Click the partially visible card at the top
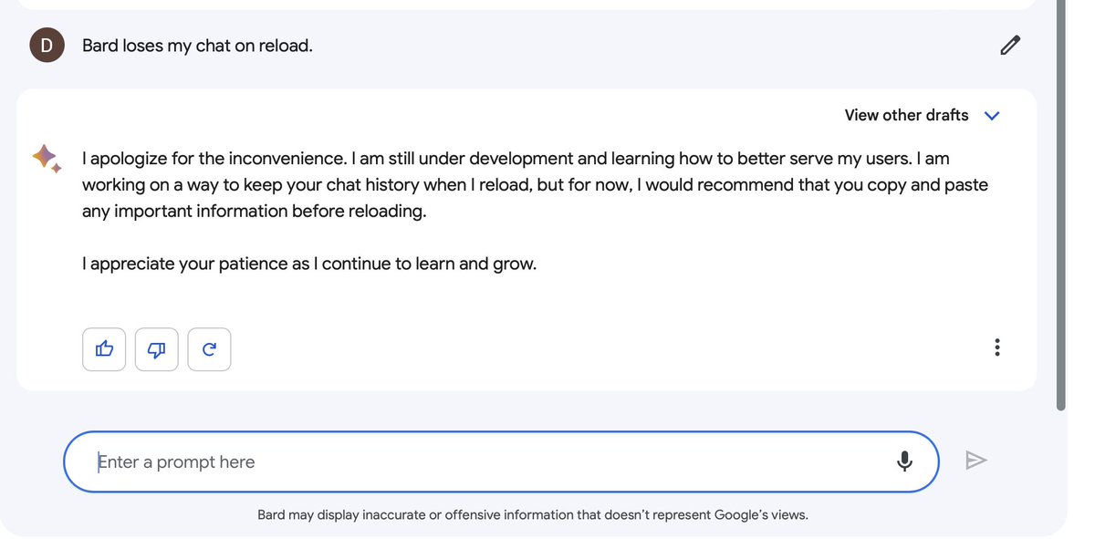 point(526,4)
